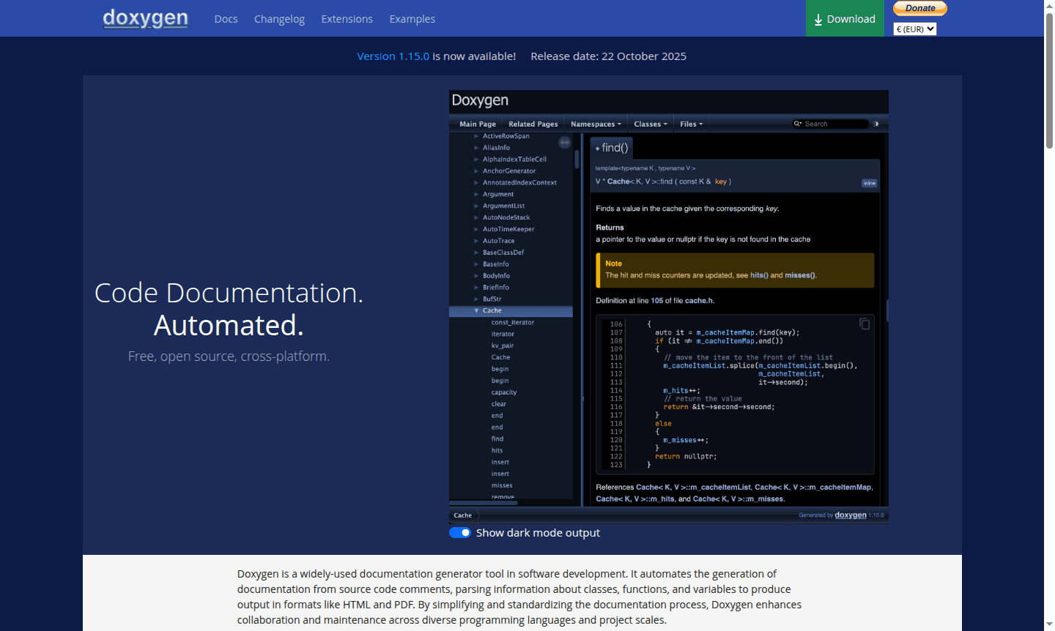Expand the AnchorGenerator tree node
The height and width of the screenshot is (631, 1055).
point(477,171)
